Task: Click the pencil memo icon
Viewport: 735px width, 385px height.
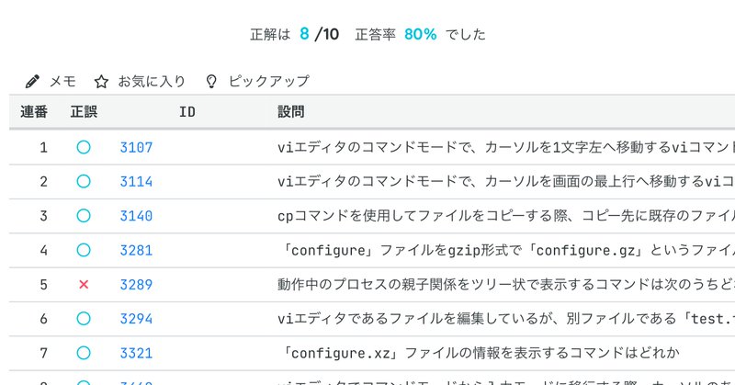Action: click(33, 81)
